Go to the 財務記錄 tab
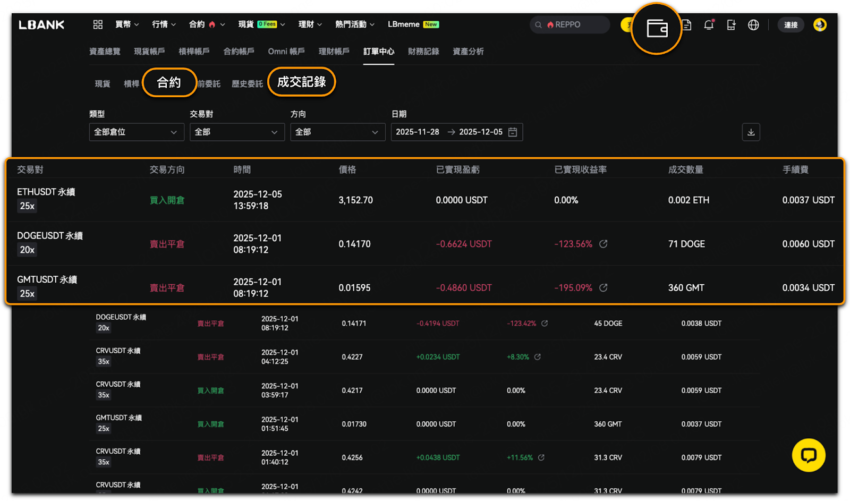Image resolution: width=850 pixels, height=501 pixels. coord(423,52)
